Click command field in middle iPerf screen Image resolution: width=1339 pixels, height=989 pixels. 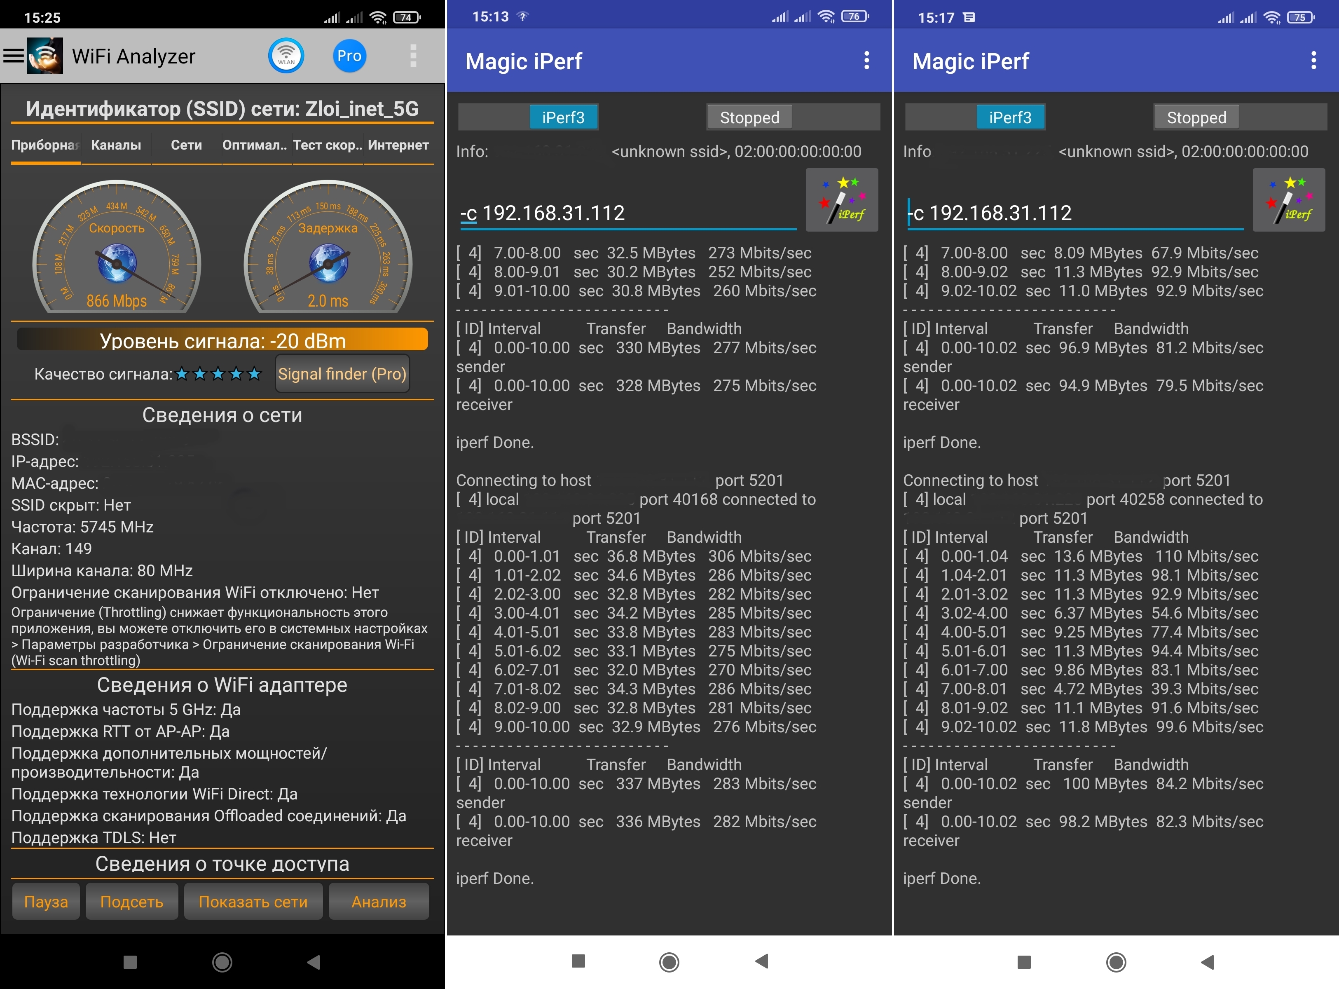click(628, 213)
